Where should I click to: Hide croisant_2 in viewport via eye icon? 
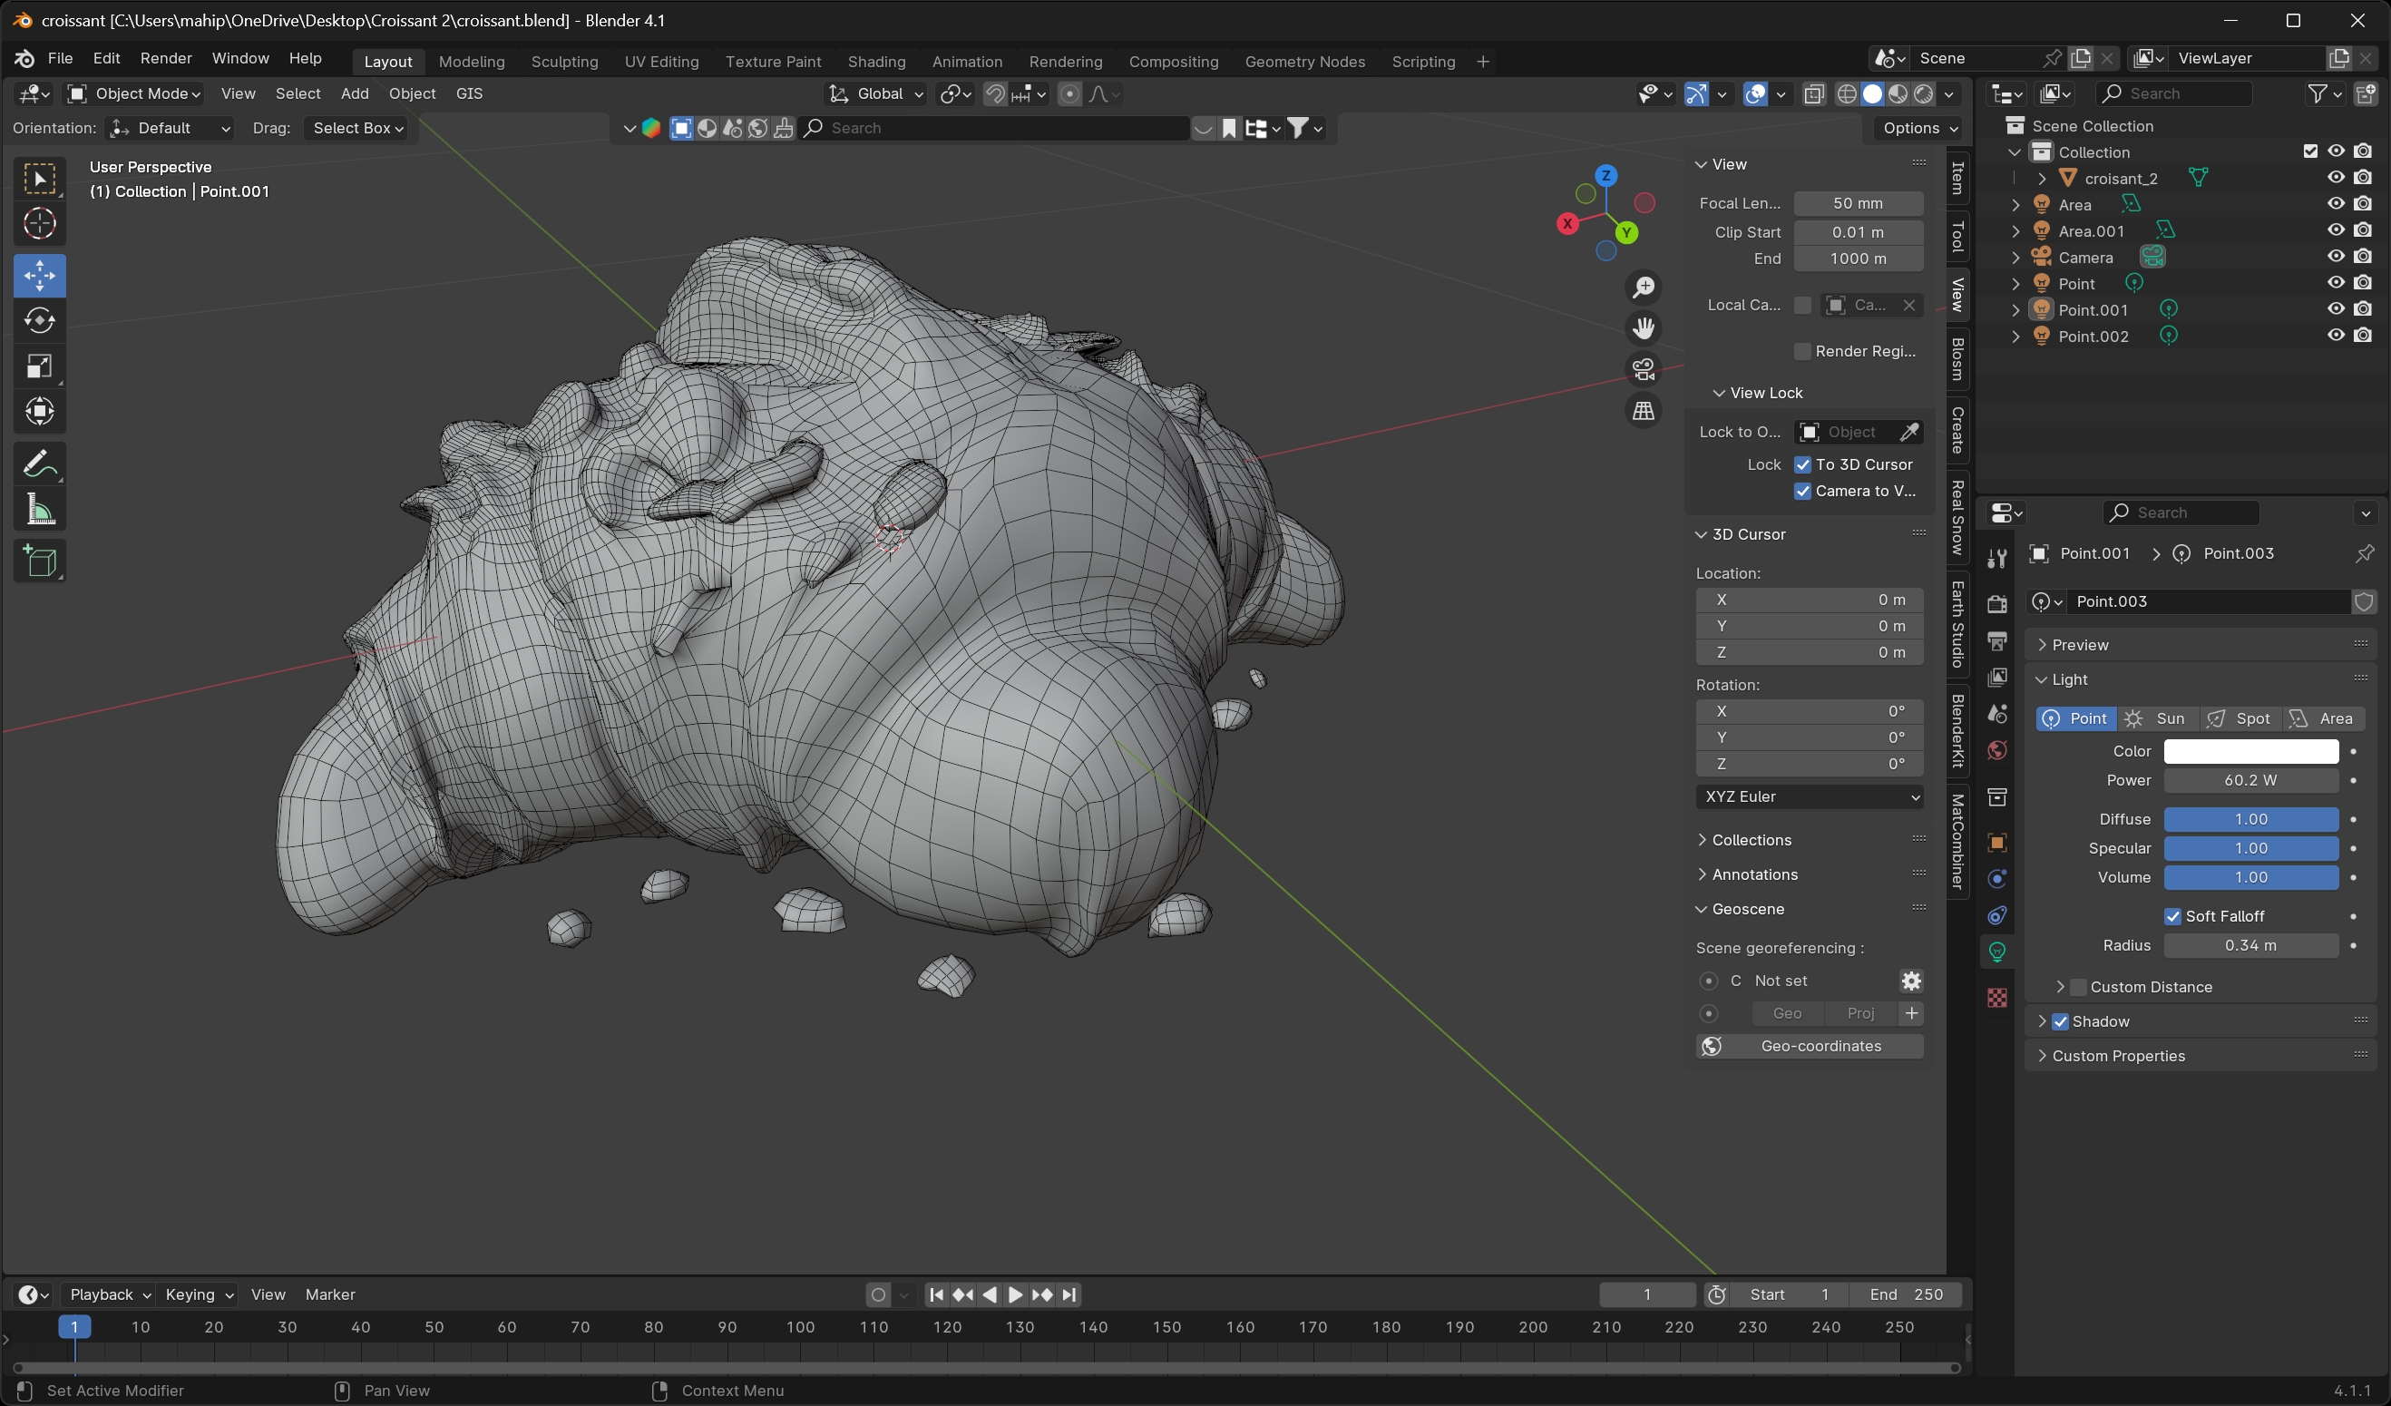(x=2335, y=178)
